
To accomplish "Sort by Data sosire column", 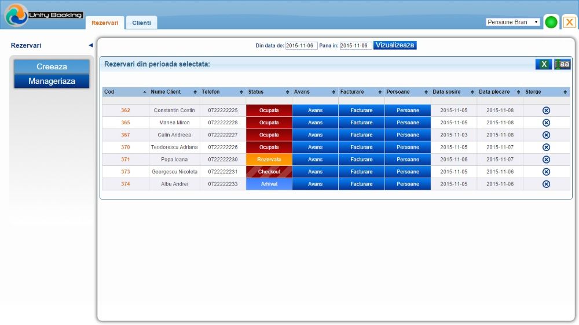I will tap(453, 92).
